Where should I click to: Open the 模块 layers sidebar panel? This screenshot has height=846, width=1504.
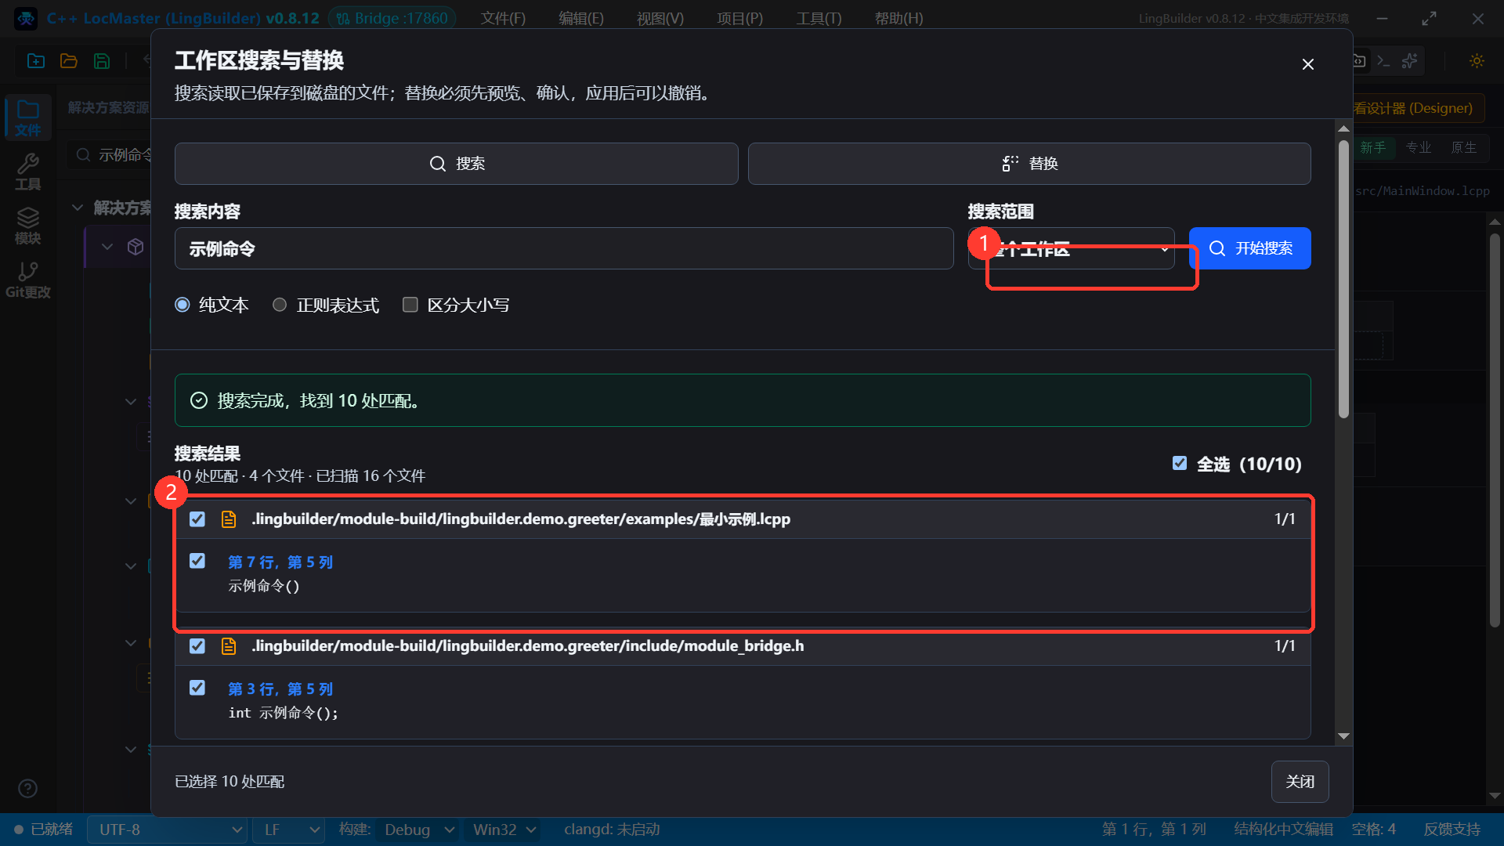(x=28, y=226)
